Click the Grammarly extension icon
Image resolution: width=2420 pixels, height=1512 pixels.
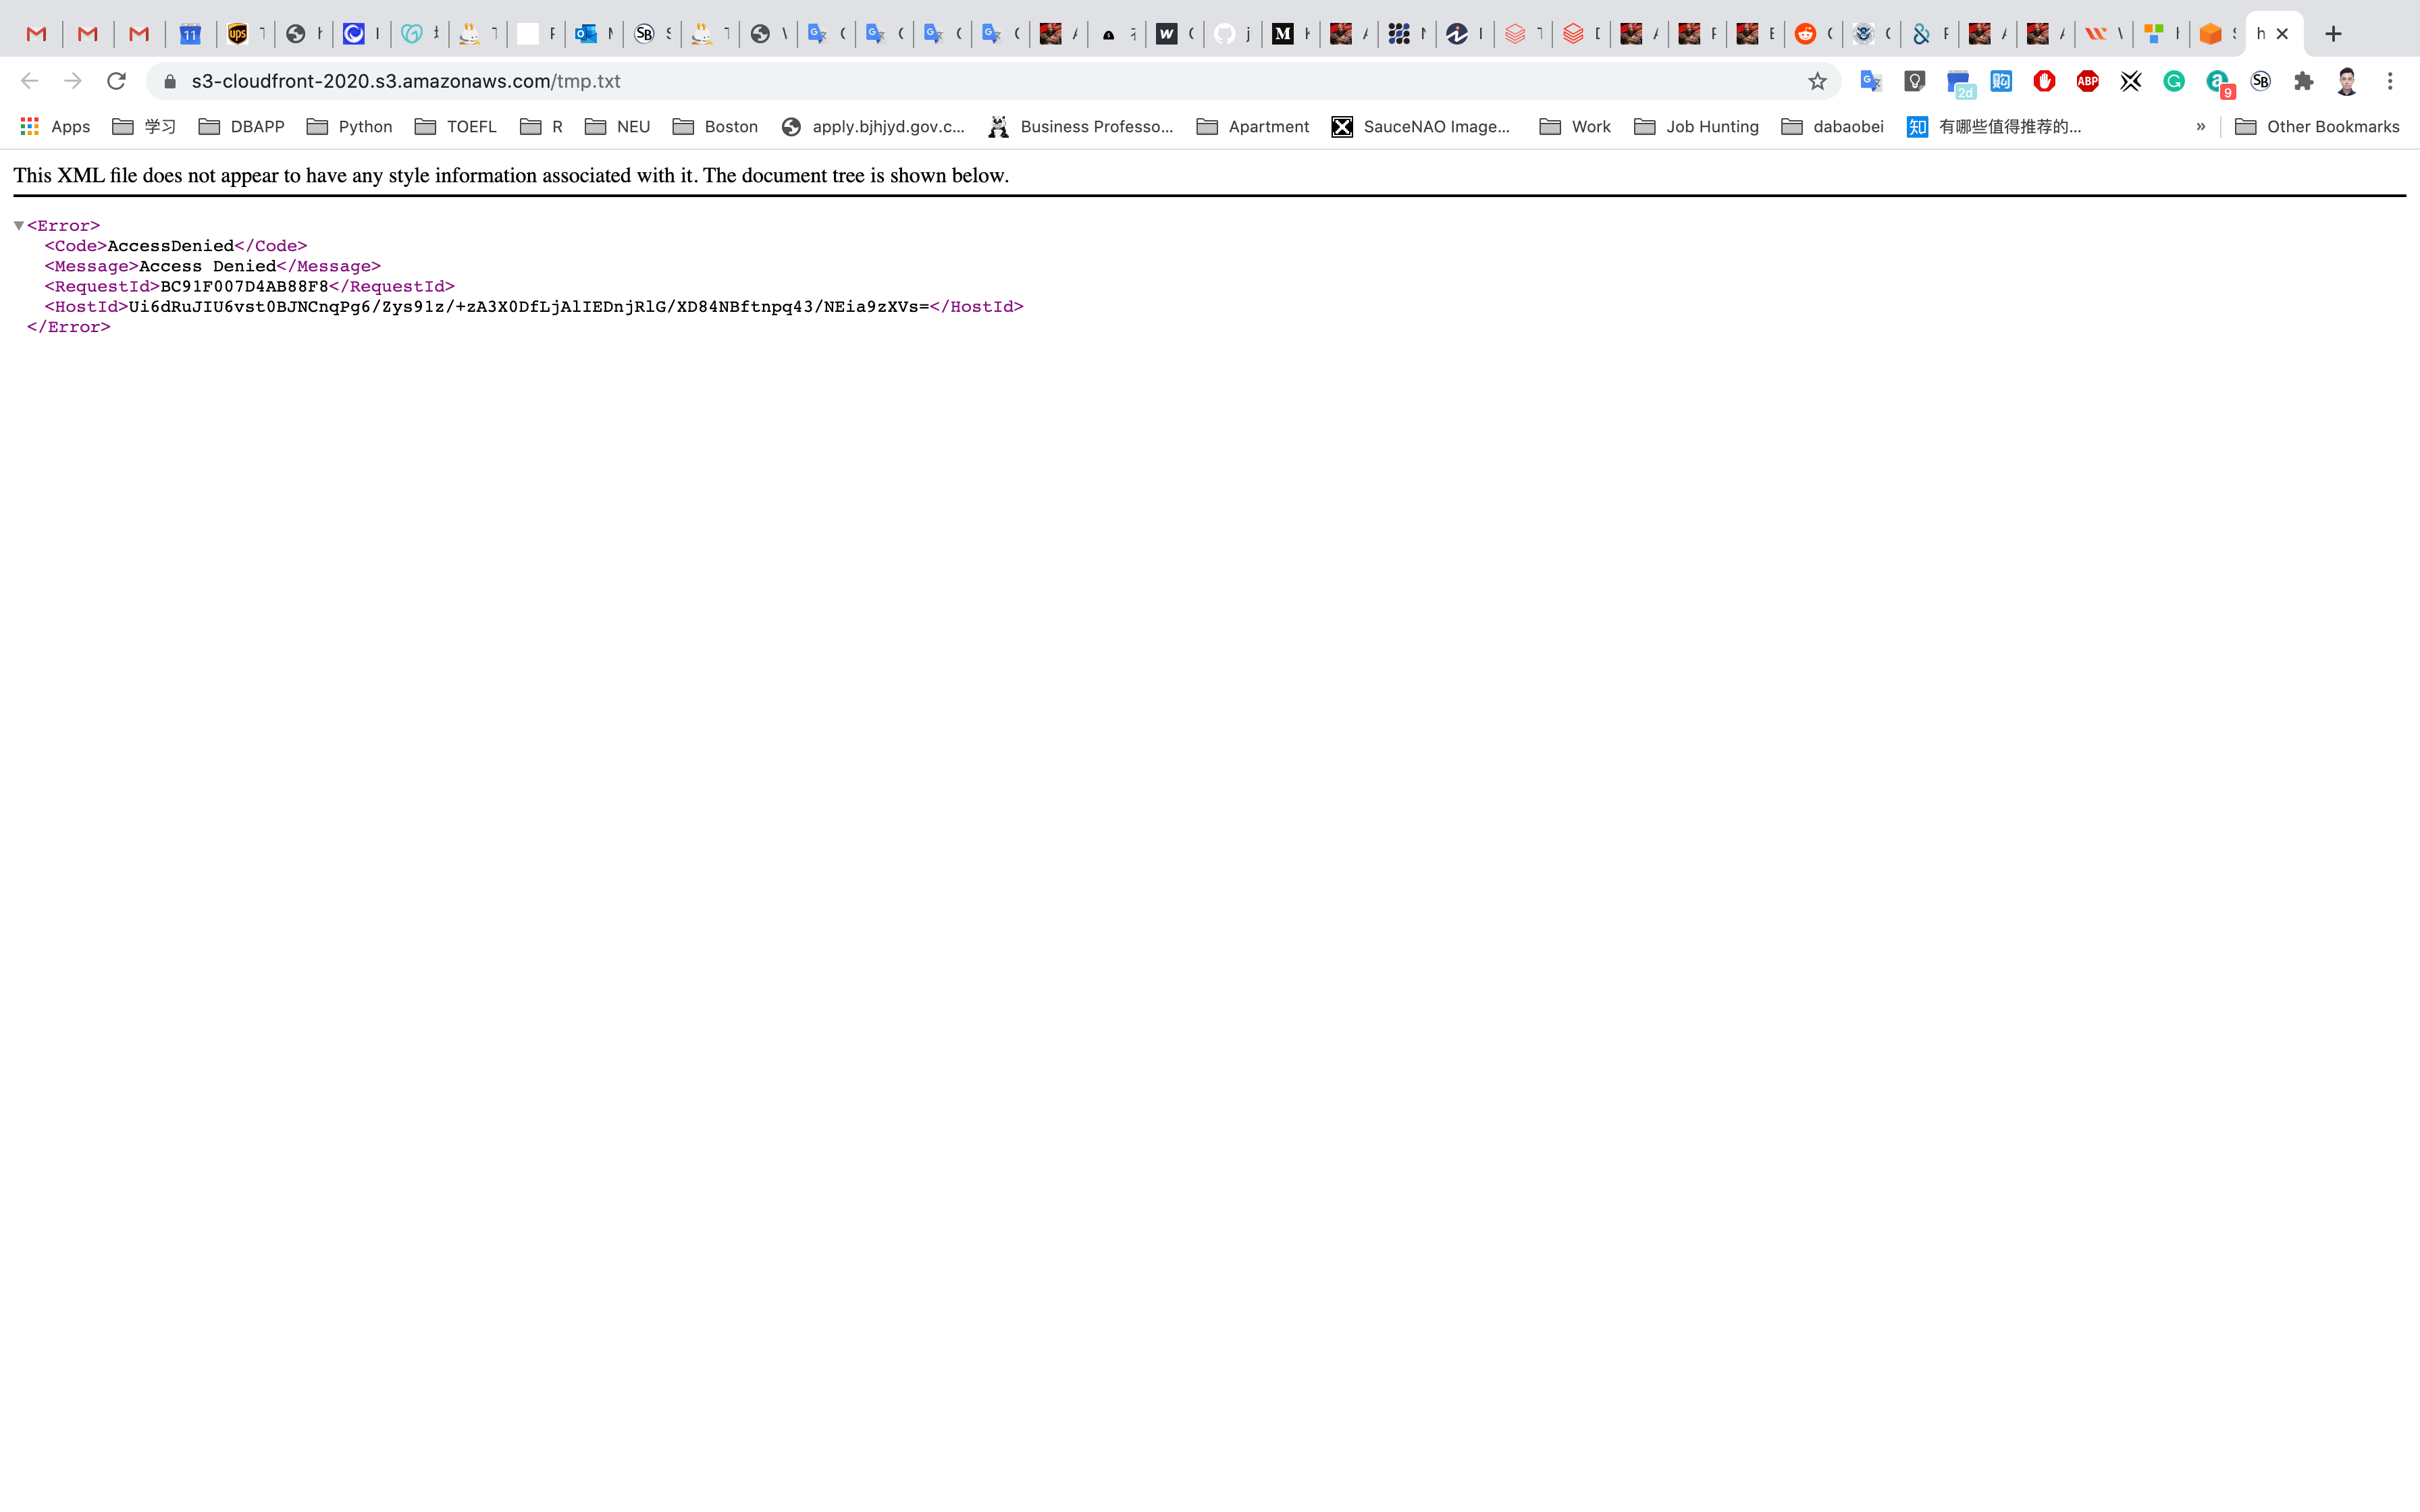tap(2174, 81)
